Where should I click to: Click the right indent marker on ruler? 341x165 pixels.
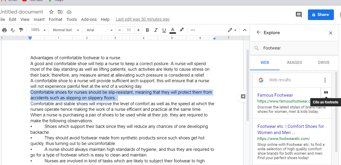point(214,38)
